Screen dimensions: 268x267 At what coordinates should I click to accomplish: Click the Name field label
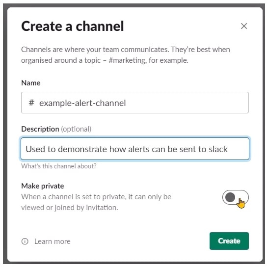click(31, 83)
